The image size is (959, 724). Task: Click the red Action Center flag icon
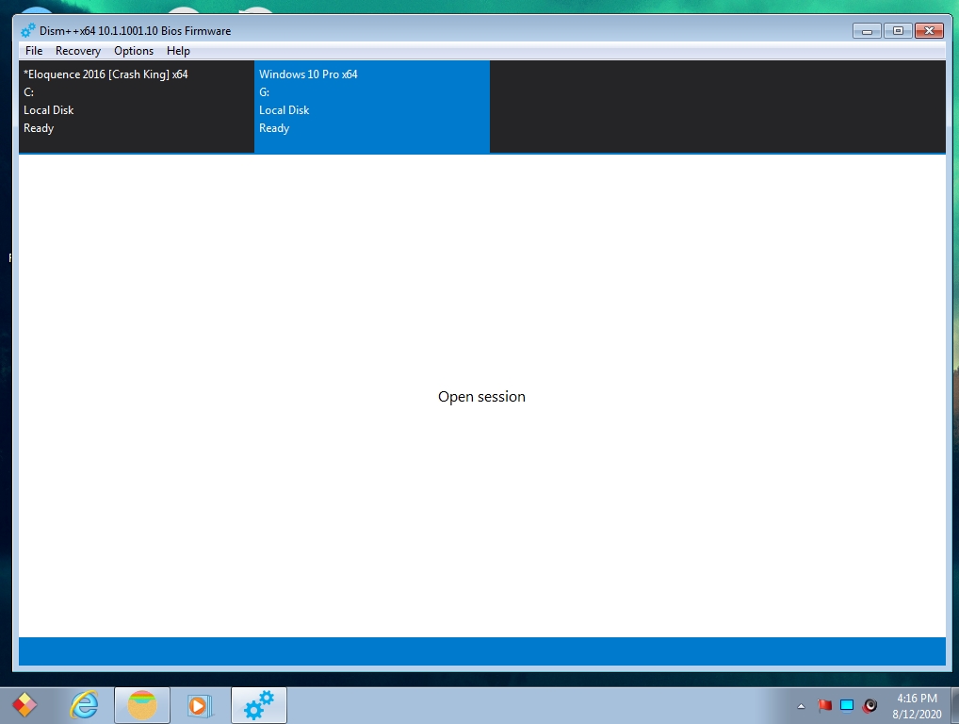pyautogui.click(x=824, y=706)
